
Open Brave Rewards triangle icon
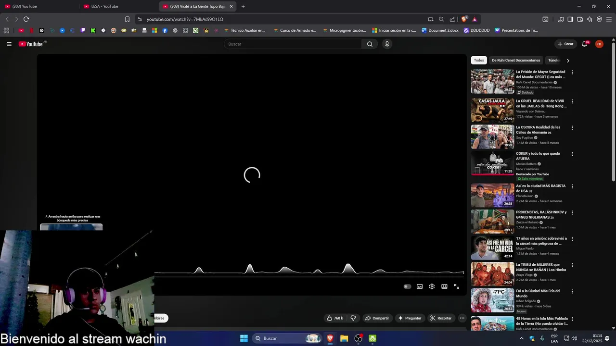(x=475, y=19)
